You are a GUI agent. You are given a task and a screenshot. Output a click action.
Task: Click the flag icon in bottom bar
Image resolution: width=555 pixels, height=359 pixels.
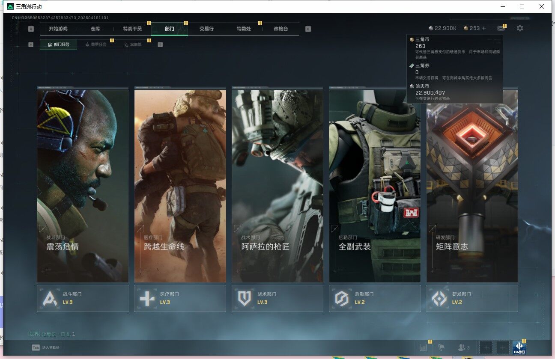click(x=442, y=347)
